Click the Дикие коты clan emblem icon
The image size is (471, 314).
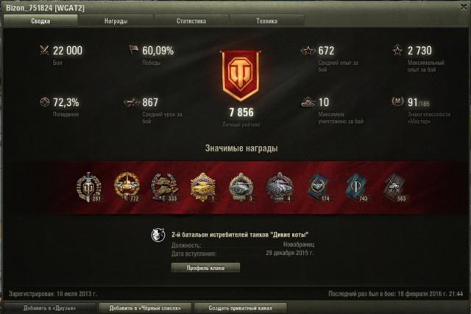[x=158, y=235]
